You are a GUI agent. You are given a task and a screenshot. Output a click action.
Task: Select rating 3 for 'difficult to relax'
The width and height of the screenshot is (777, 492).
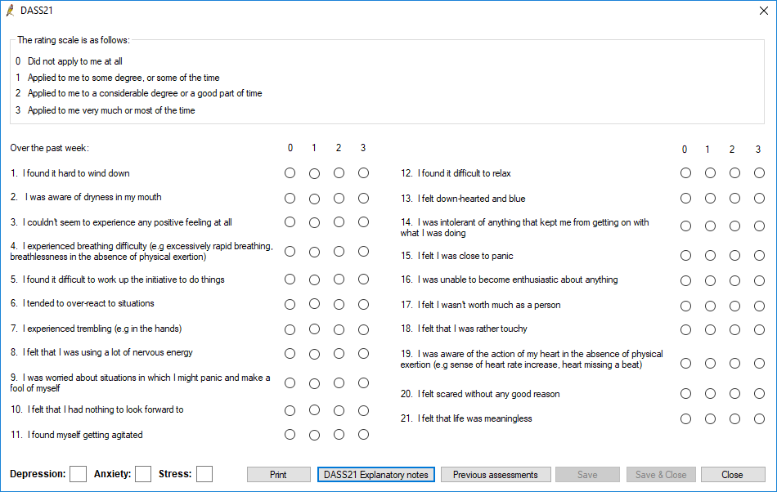coord(759,172)
